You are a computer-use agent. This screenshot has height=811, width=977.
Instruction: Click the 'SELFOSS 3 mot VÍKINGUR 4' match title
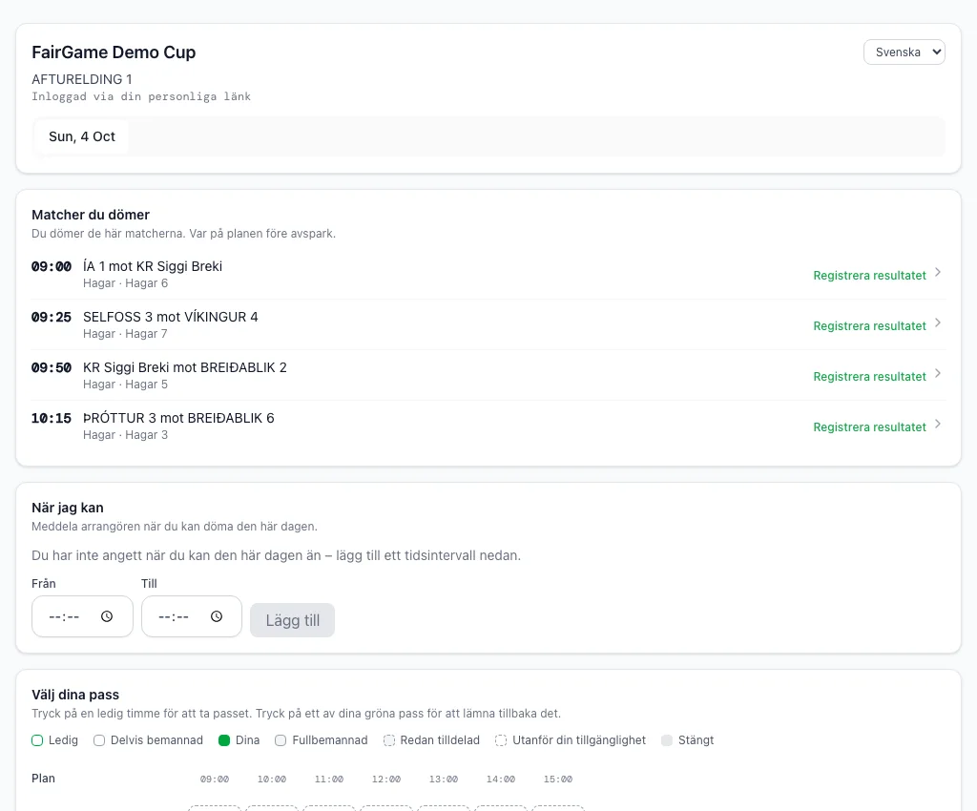click(170, 317)
